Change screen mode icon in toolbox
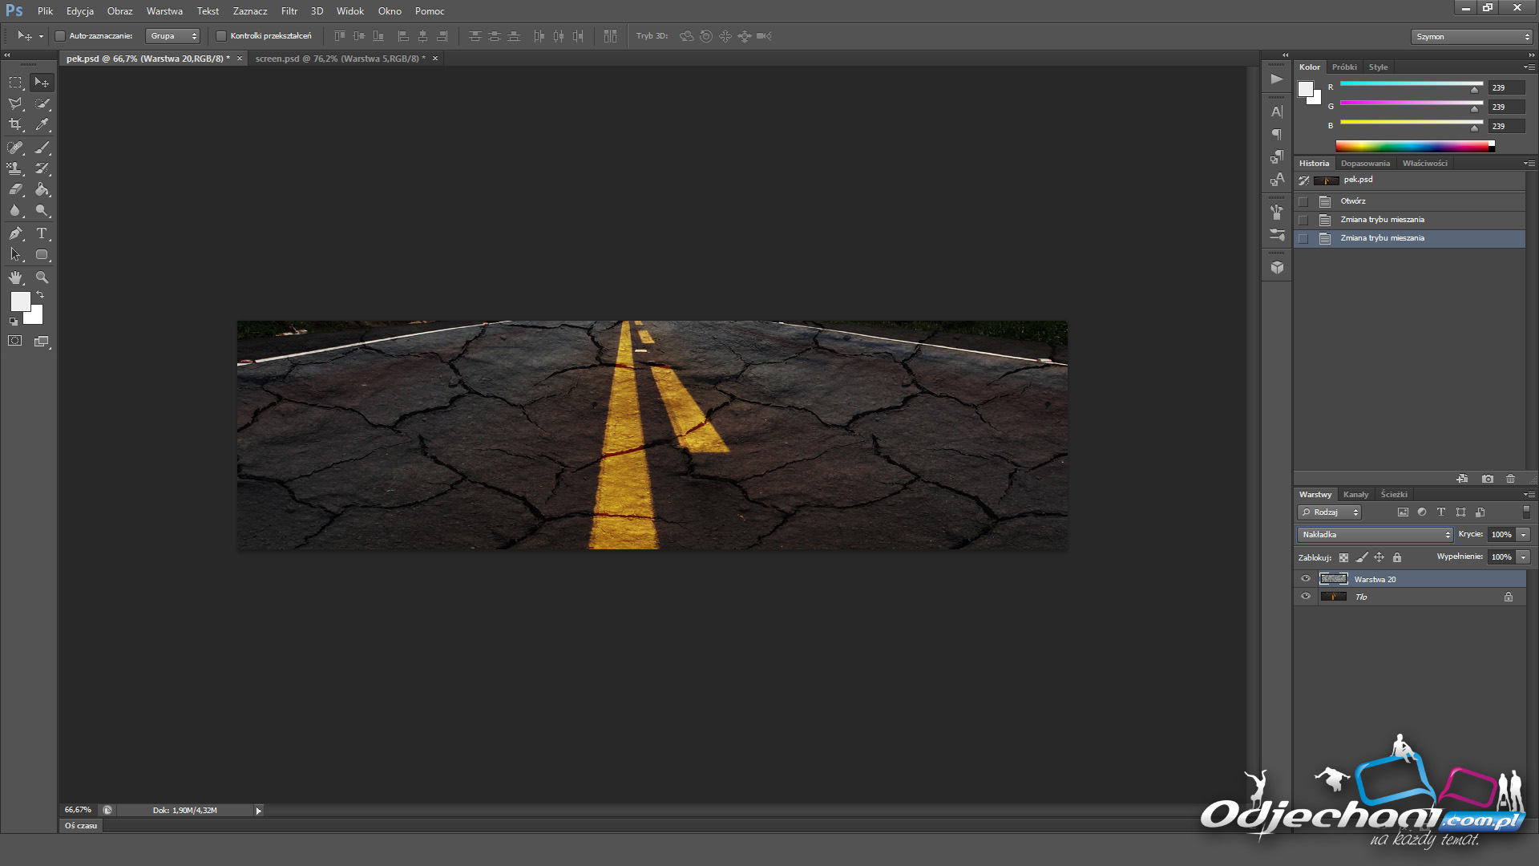 [x=42, y=341]
